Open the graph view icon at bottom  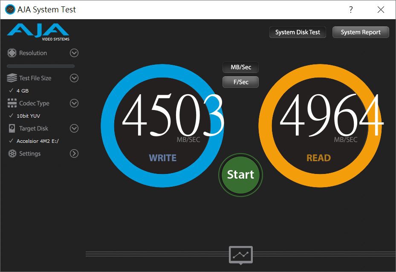point(241,255)
